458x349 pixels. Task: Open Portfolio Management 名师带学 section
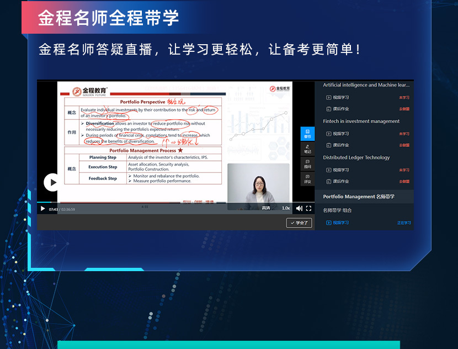(x=359, y=197)
